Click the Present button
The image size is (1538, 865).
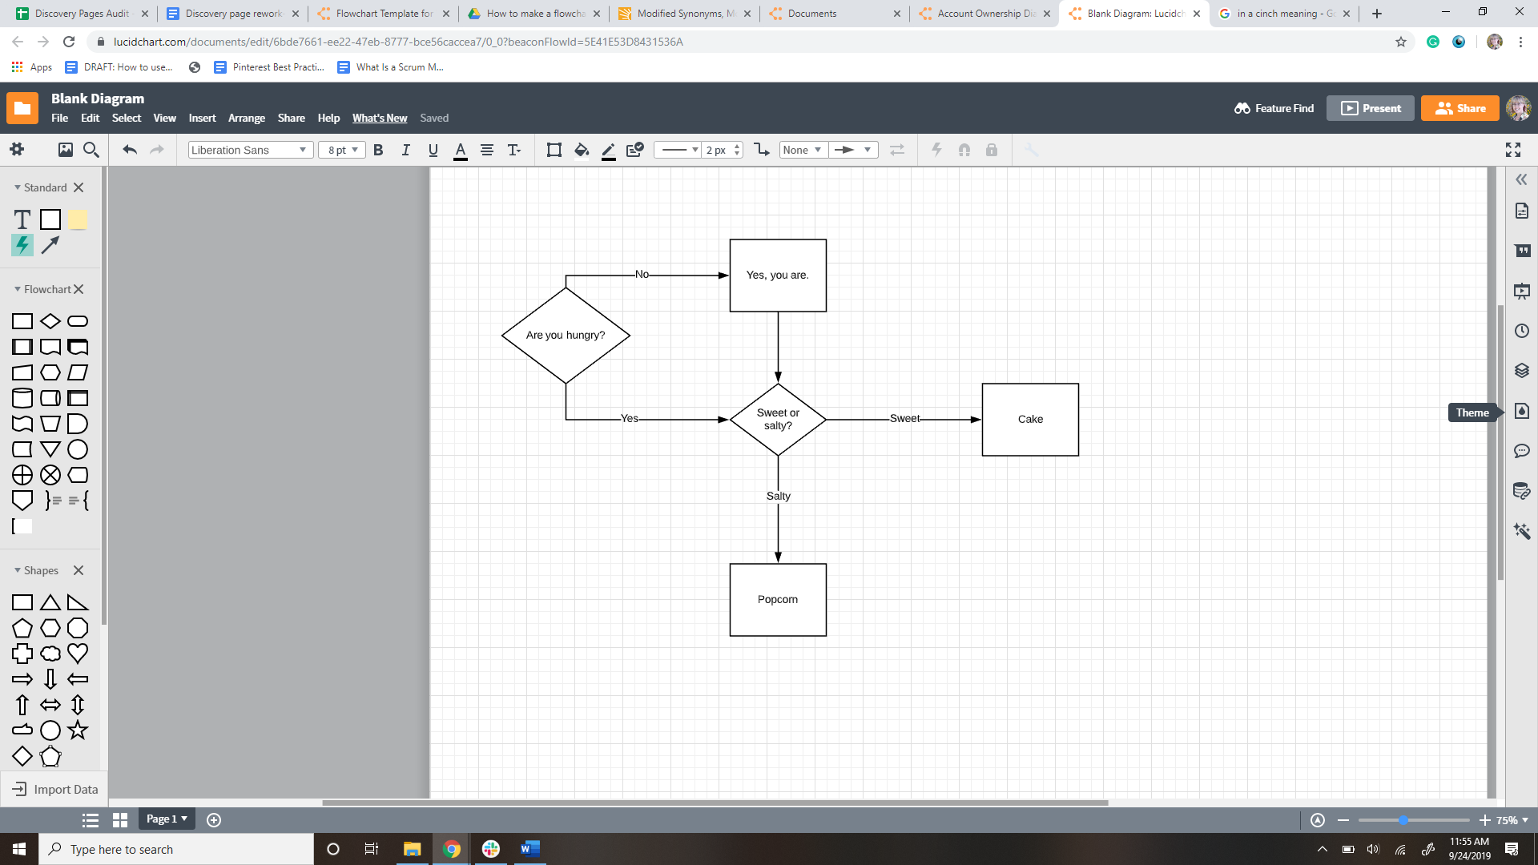[1370, 108]
